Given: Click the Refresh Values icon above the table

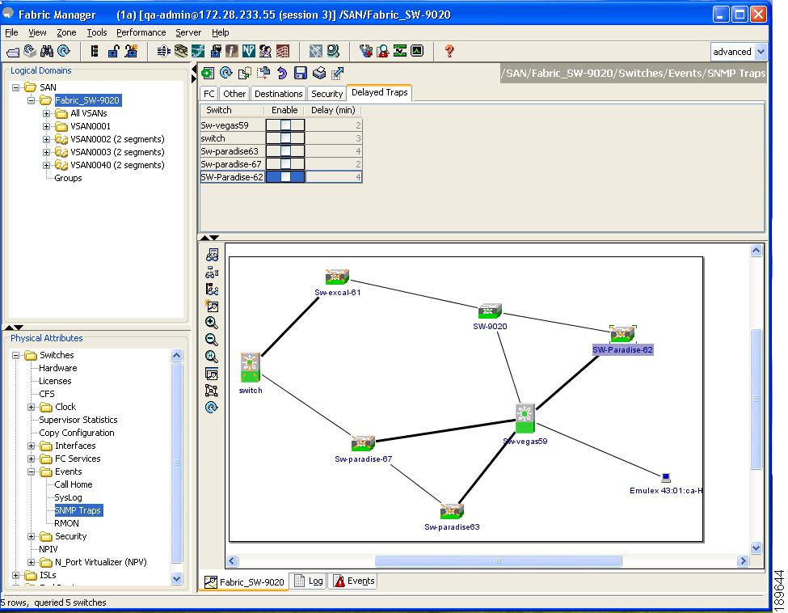Looking at the screenshot, I should click(x=225, y=74).
